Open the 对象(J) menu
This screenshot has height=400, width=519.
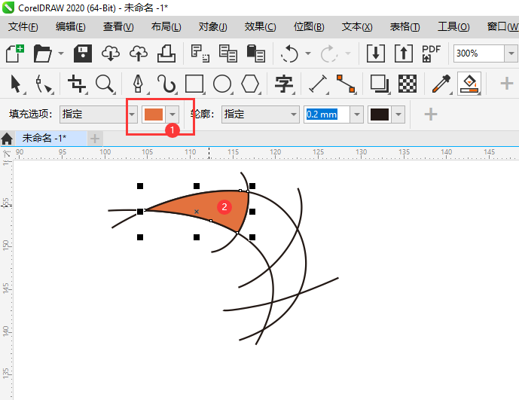(x=213, y=26)
